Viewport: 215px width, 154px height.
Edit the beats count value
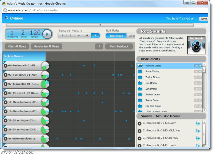coord(23,33)
